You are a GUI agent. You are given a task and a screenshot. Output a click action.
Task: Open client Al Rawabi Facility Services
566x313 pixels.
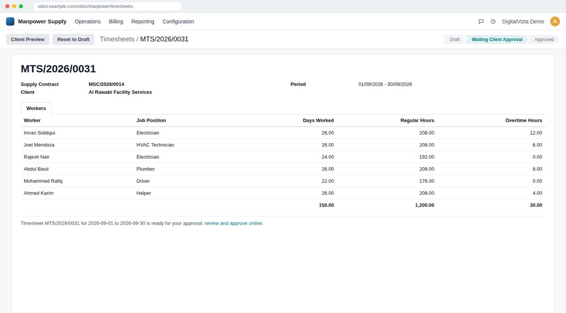pyautogui.click(x=120, y=92)
